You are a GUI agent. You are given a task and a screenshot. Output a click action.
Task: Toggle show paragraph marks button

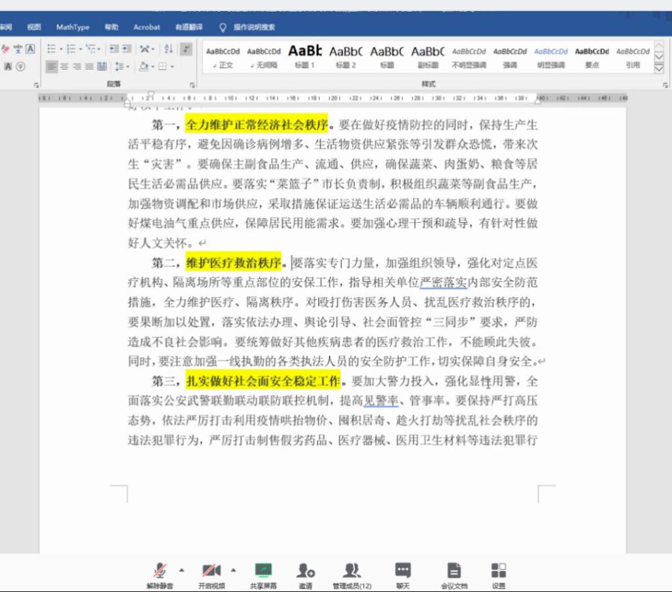pos(186,49)
